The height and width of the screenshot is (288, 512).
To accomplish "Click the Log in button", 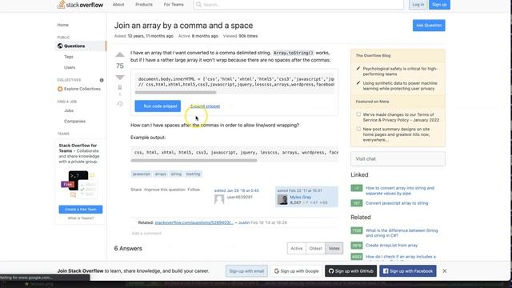I will click(x=418, y=5).
